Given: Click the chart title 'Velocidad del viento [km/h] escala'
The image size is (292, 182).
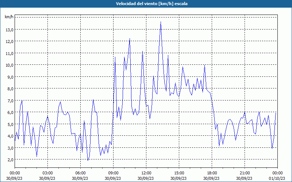Looking at the screenshot, I should 151,4.
